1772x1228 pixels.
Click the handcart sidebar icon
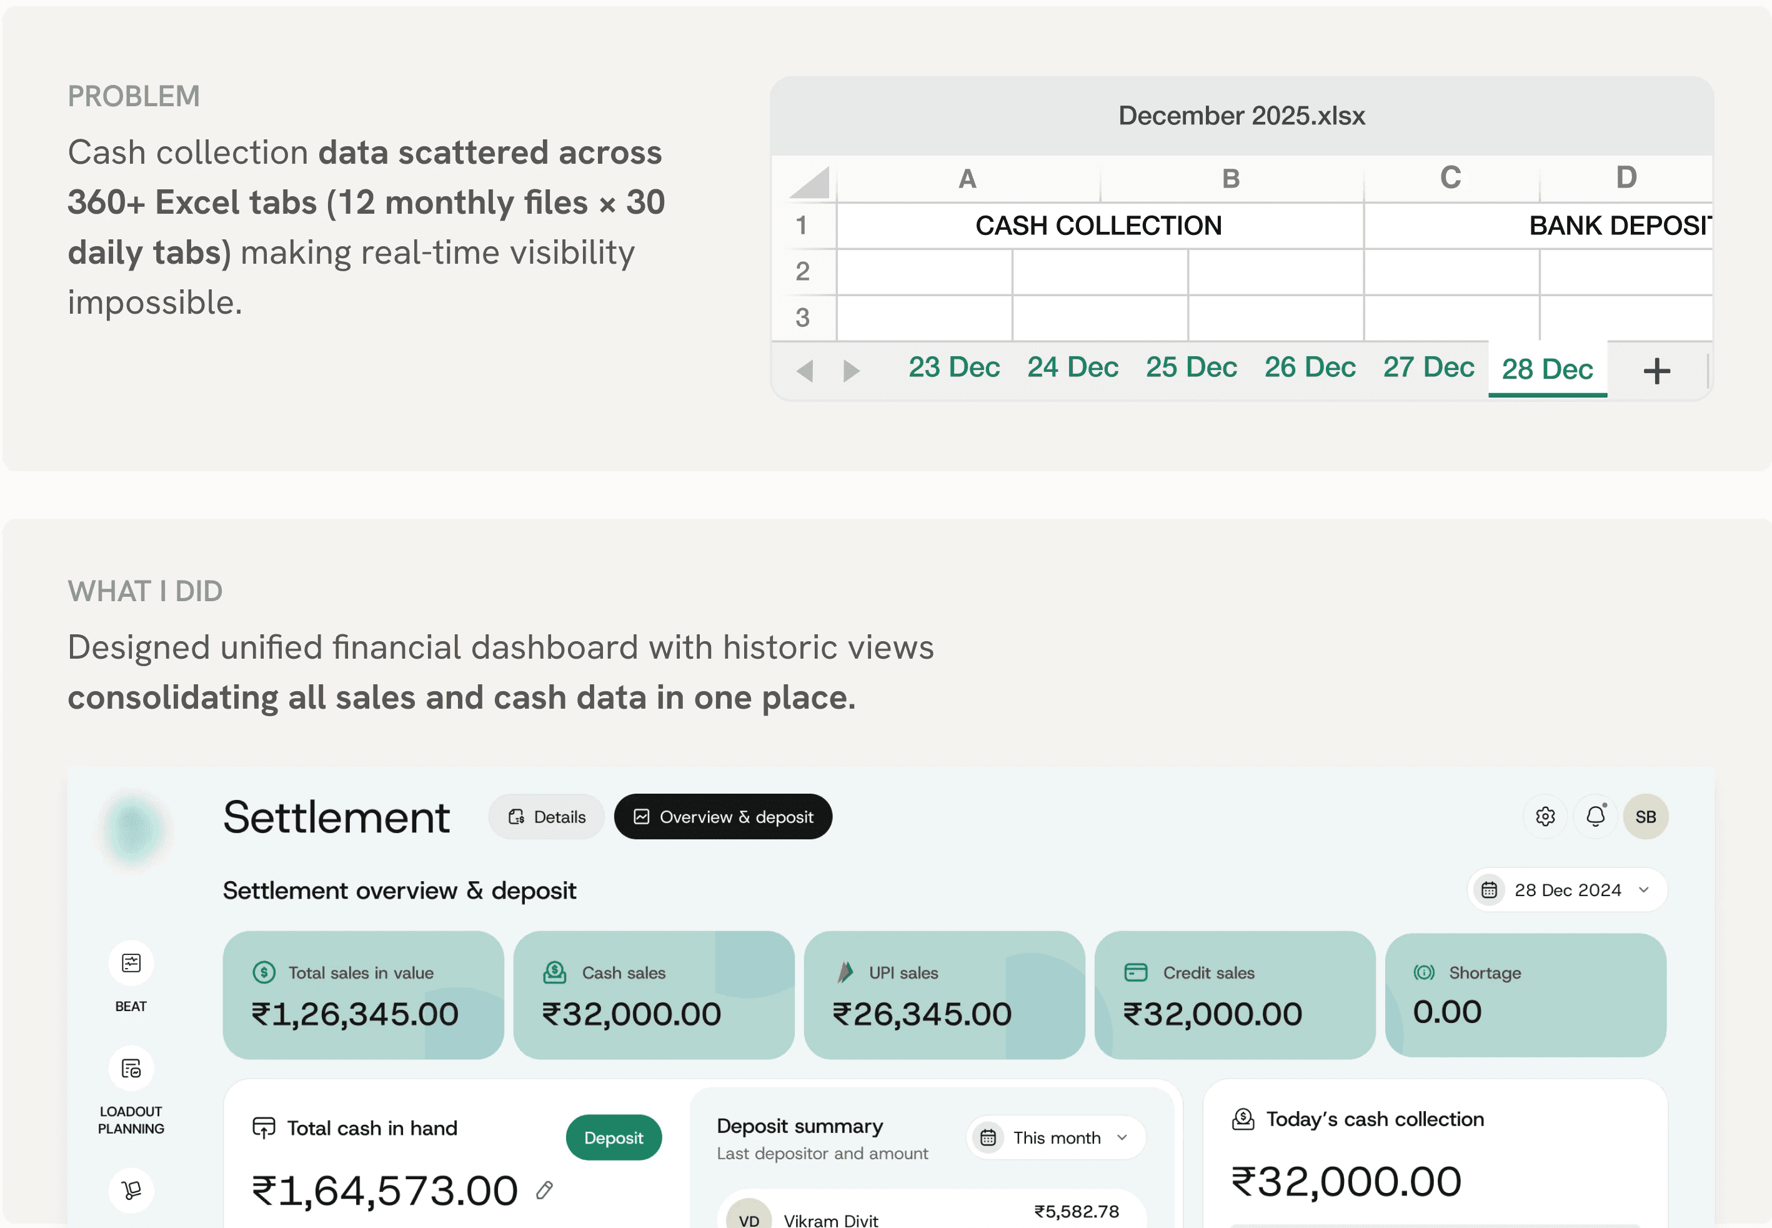(x=131, y=1189)
